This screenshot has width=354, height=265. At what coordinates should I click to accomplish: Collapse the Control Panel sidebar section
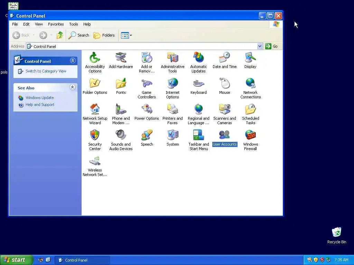point(73,61)
